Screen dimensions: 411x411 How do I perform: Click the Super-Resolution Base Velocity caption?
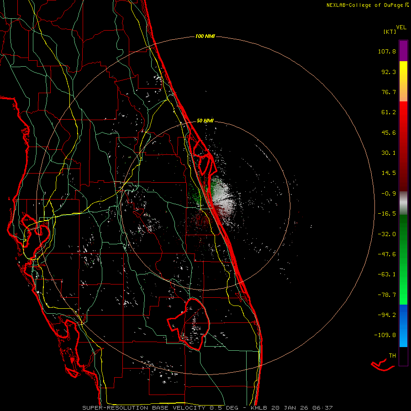click(x=207, y=408)
